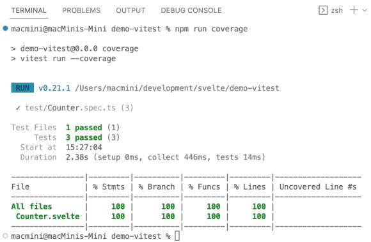Click the RUN badge in output
This screenshot has height=242, width=371.
tap(22, 88)
